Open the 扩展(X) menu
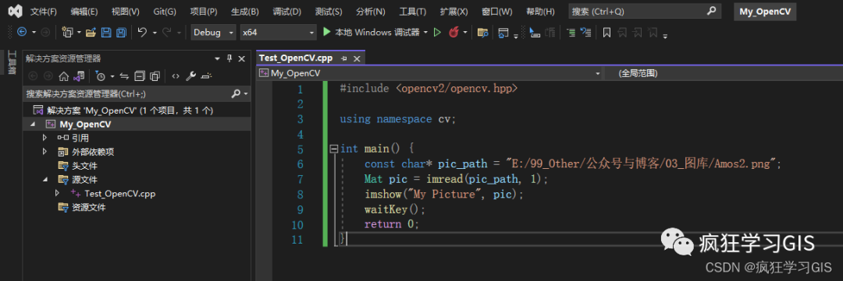 pos(454,11)
